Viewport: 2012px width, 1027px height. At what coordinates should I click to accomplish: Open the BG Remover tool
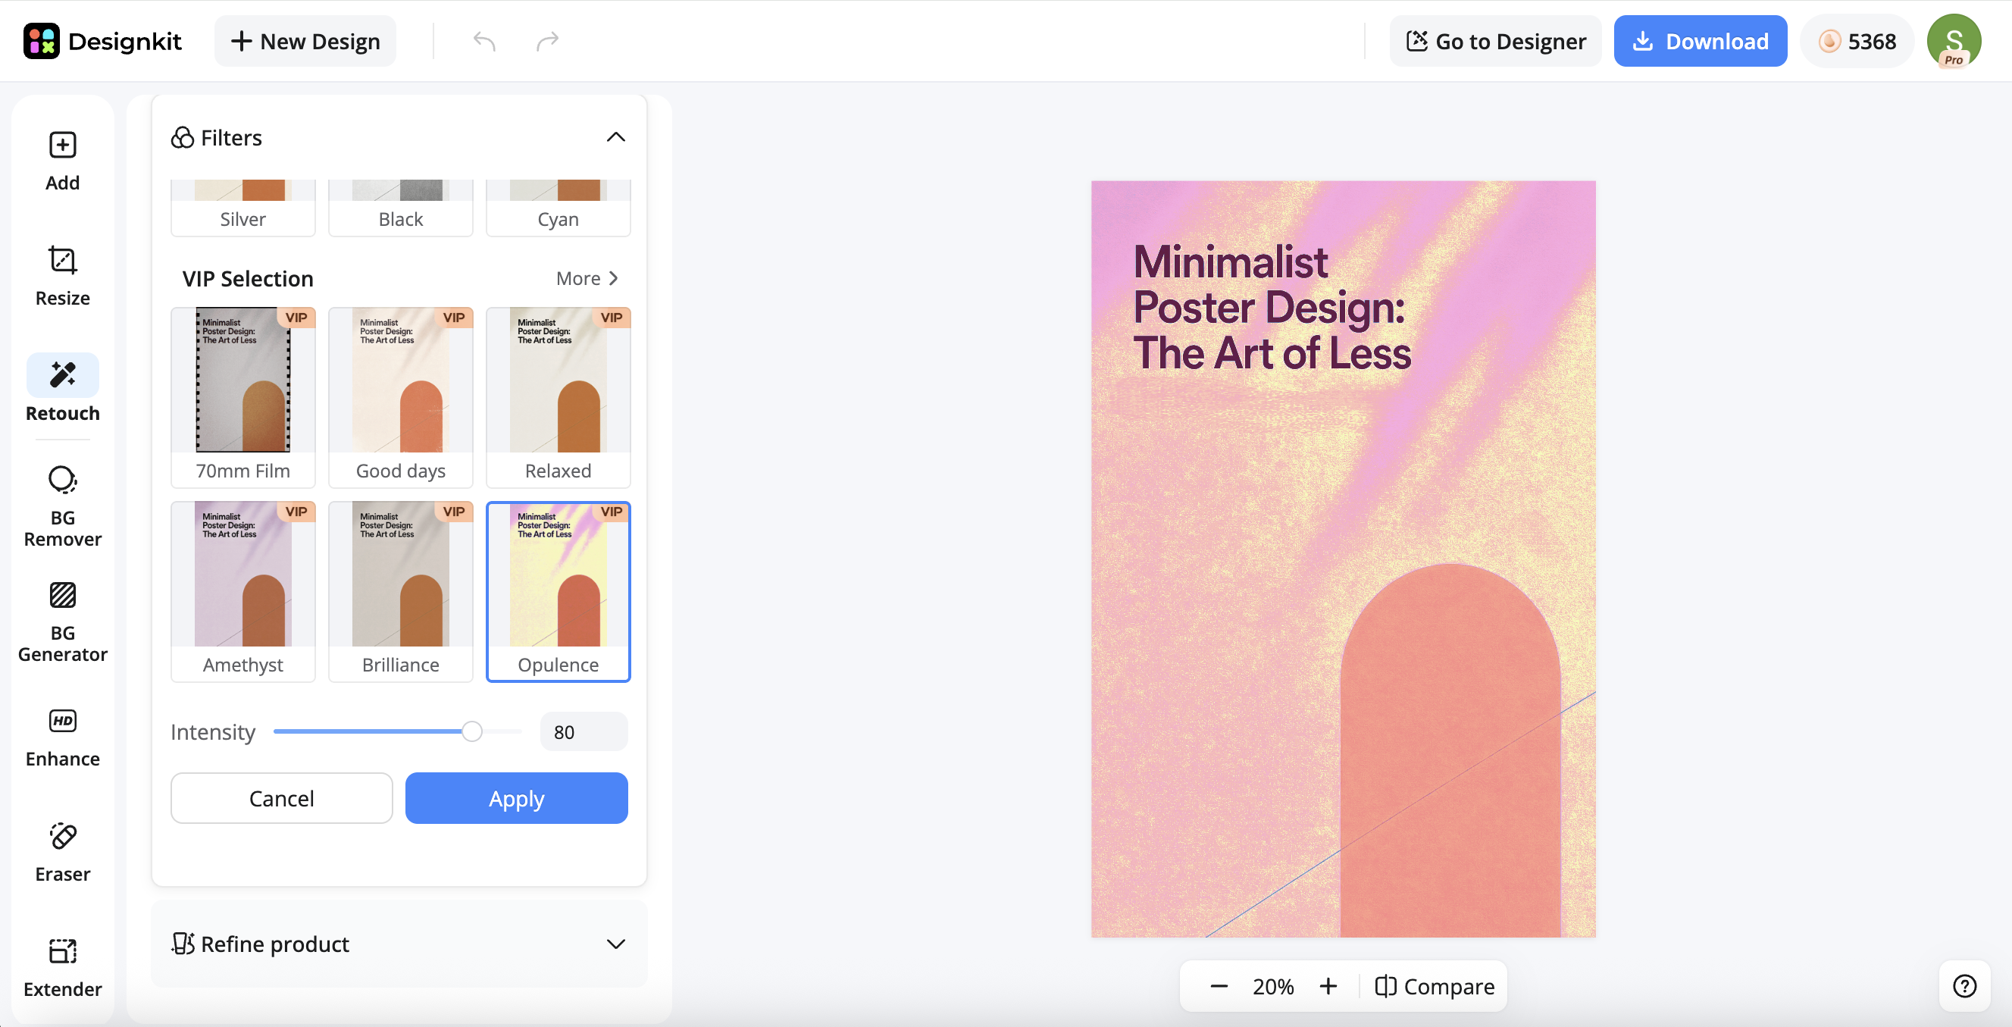pyautogui.click(x=62, y=506)
